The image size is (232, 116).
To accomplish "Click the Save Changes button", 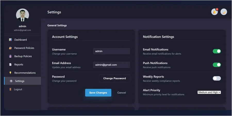I will [x=98, y=93].
